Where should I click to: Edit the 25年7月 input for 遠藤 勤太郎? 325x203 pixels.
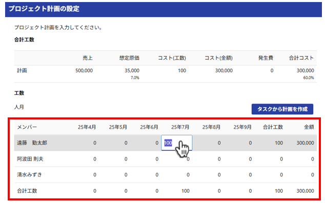point(176,143)
